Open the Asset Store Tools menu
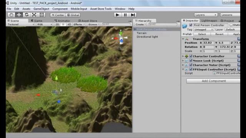 (101, 9)
